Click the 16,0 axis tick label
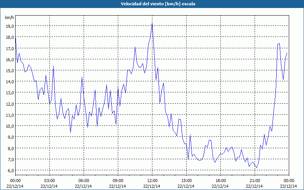The height and width of the screenshot is (190, 304). 10,60
